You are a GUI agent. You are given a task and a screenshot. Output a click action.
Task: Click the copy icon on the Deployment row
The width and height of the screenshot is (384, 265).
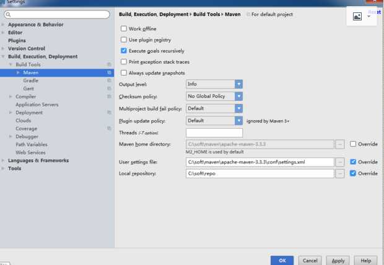tap(109, 113)
